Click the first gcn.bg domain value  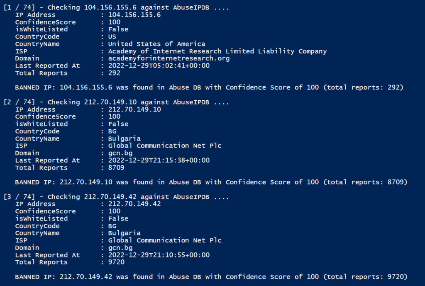coord(120,153)
